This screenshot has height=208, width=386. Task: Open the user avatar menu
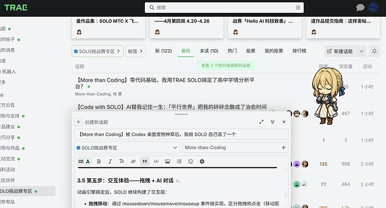373,8
